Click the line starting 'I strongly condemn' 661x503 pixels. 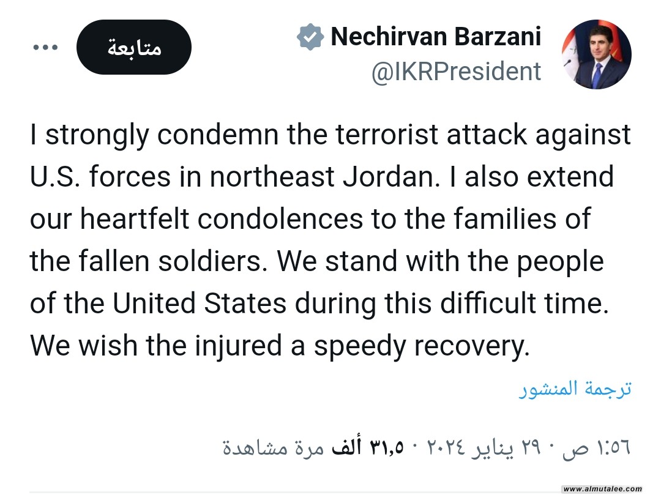(330, 135)
